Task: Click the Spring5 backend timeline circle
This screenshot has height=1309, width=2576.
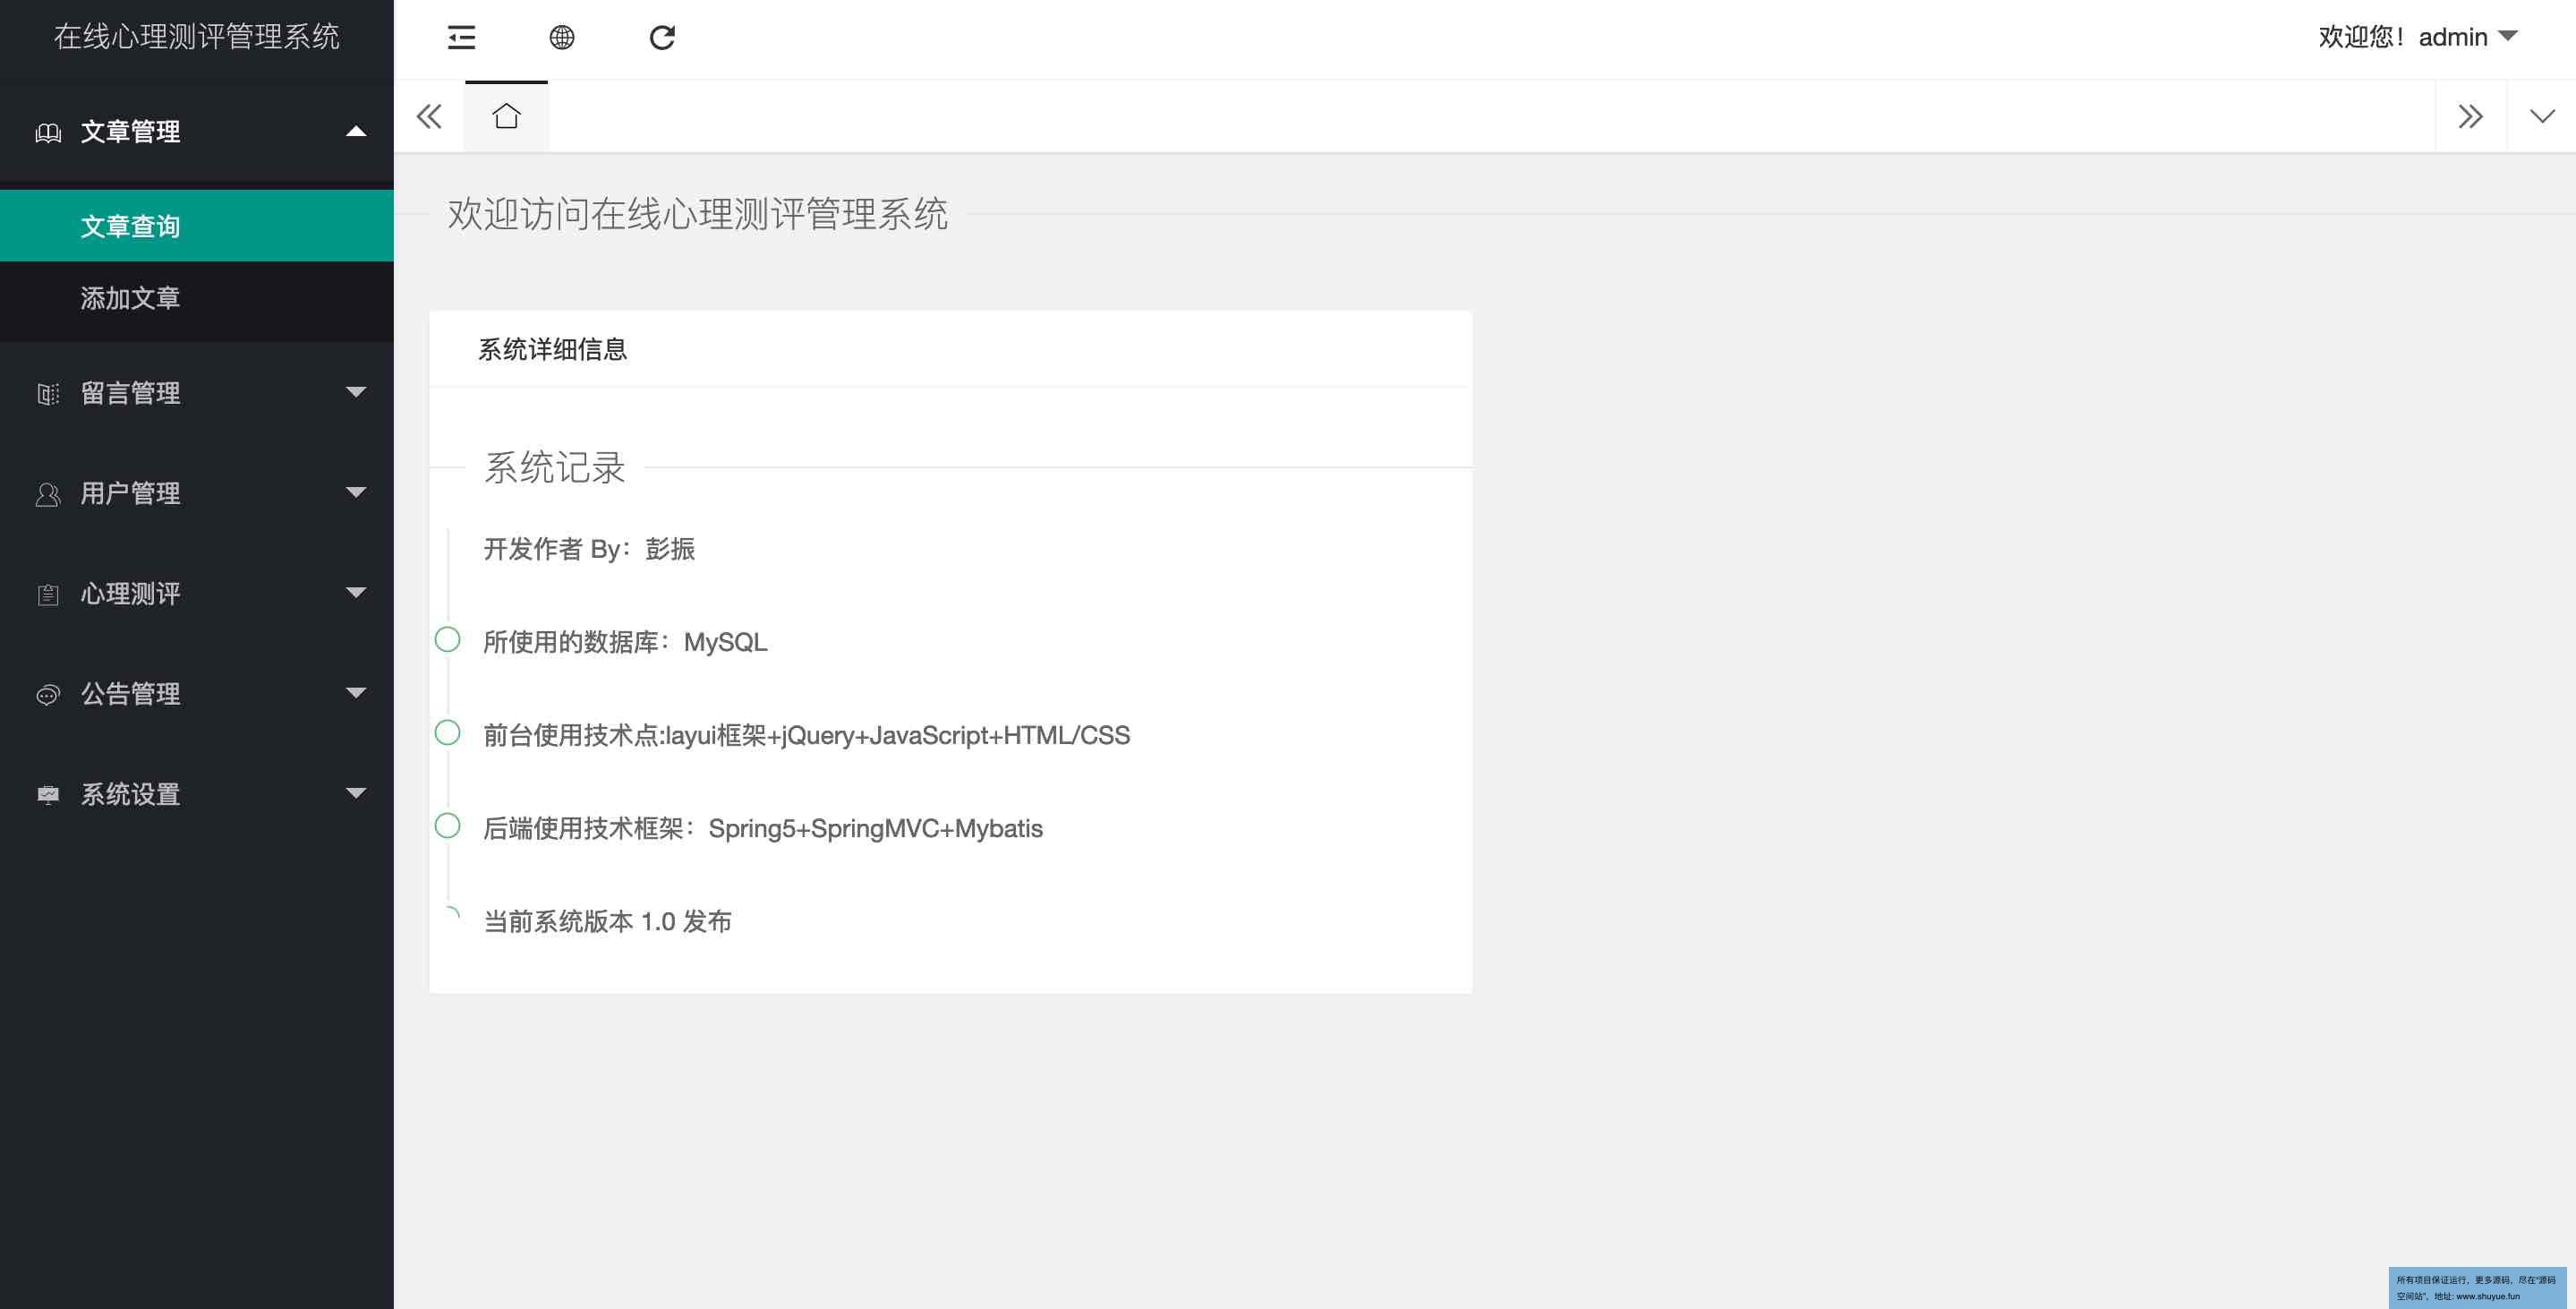Action: click(448, 826)
